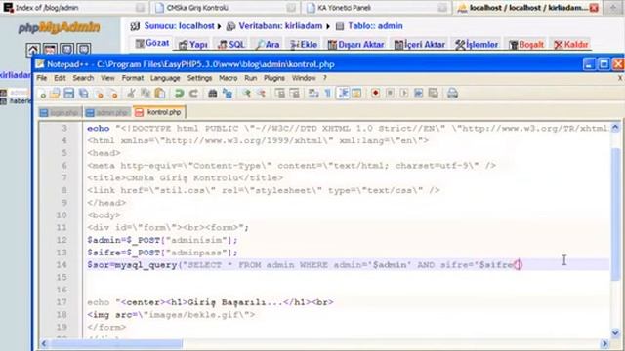Screen dimensions: 625x351
Task: Click the Replace toolbar icon
Action: pyautogui.click(x=228, y=94)
